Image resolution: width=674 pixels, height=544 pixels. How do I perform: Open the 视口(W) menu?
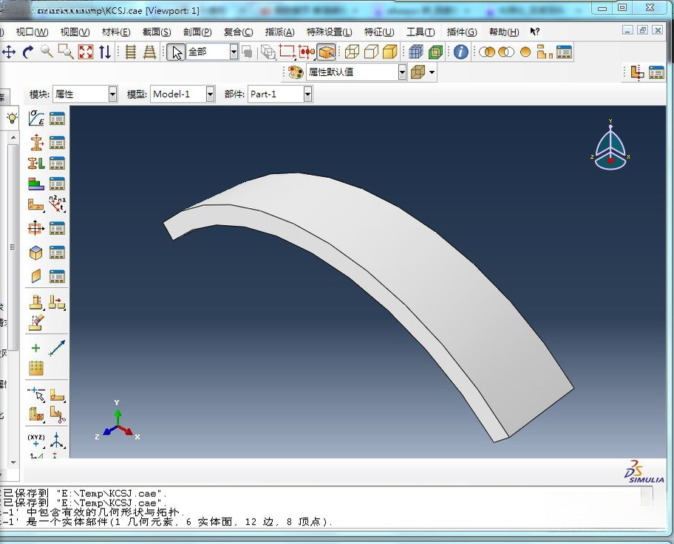tap(33, 32)
